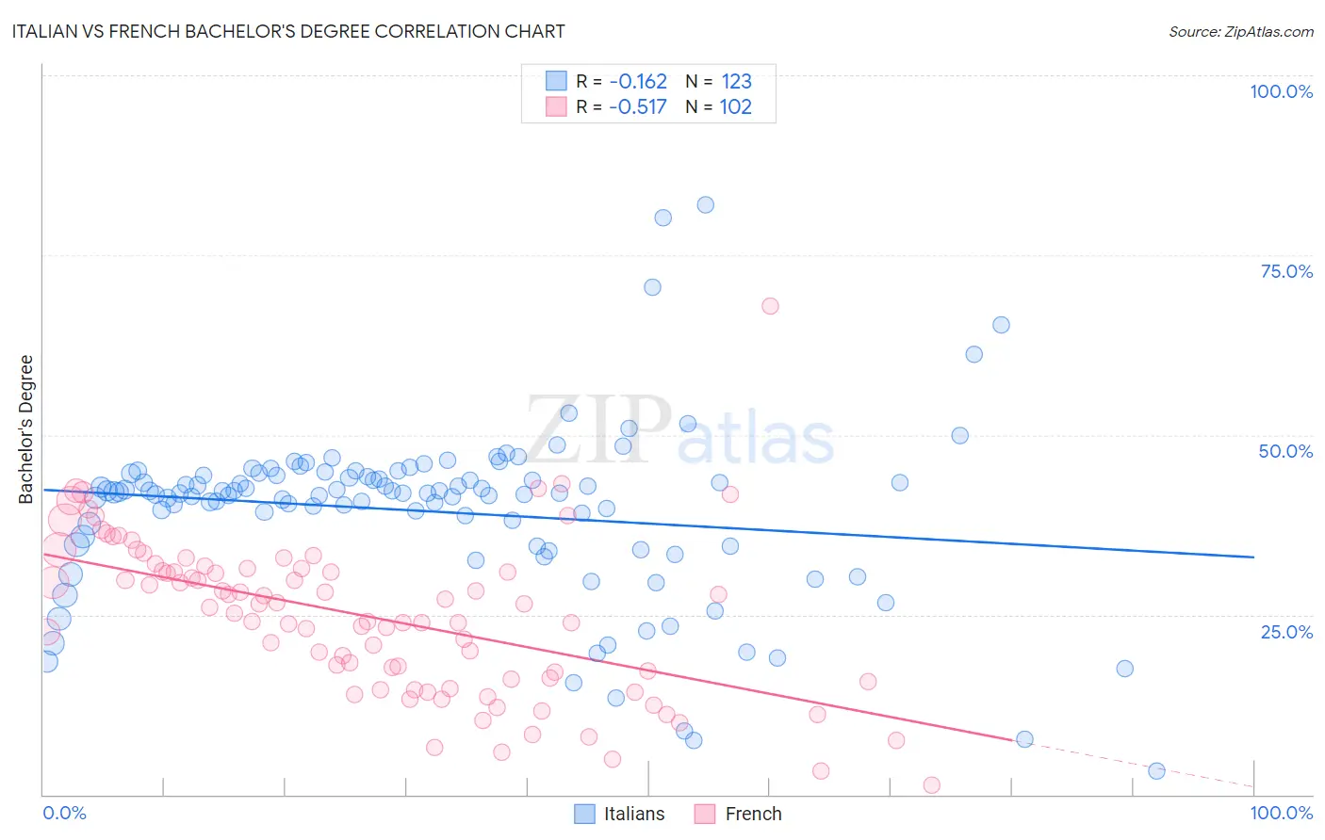The image size is (1325, 840).
Task: Click the 50.0% y-axis label
Action: click(1285, 451)
